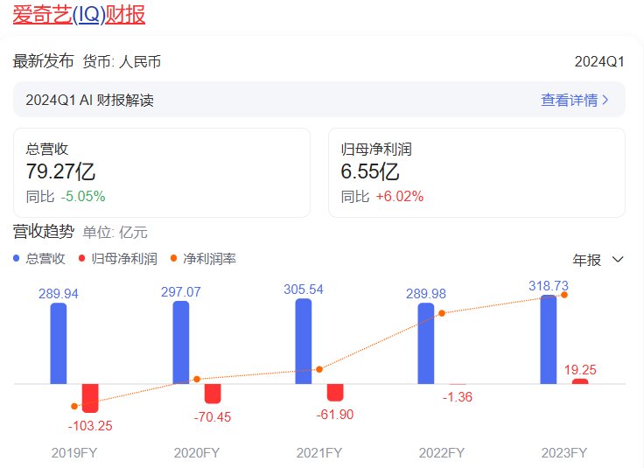The height and width of the screenshot is (468, 644).
Task: Click the 2020FY orange margin point
Action: [197, 379]
